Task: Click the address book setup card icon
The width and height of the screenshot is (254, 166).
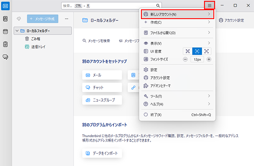Action: pyautogui.click(x=133, y=75)
